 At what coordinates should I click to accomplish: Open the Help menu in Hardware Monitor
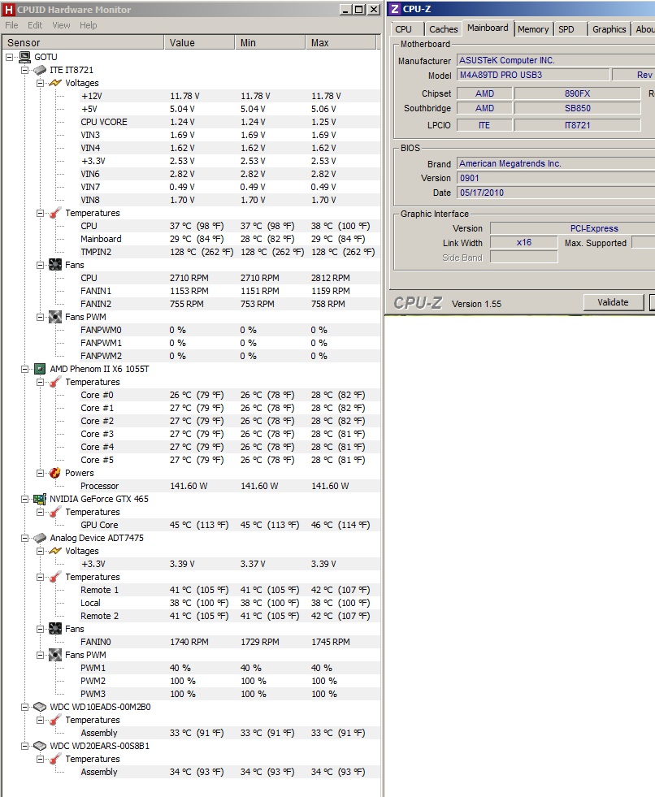coord(88,25)
